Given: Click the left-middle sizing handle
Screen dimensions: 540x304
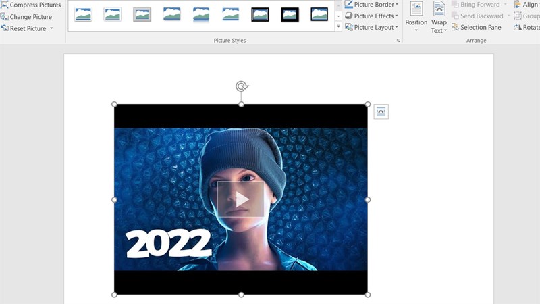Looking at the screenshot, I should tap(114, 199).
